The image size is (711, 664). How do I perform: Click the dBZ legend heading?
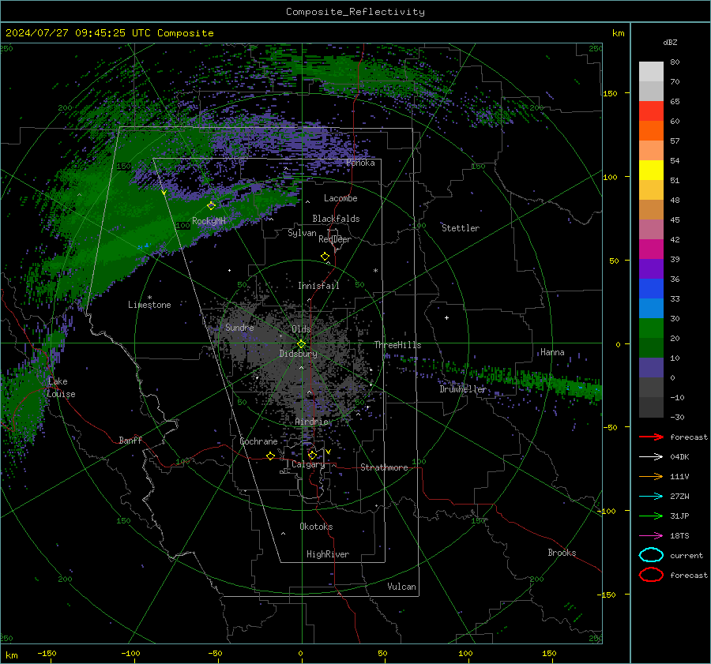click(x=670, y=42)
